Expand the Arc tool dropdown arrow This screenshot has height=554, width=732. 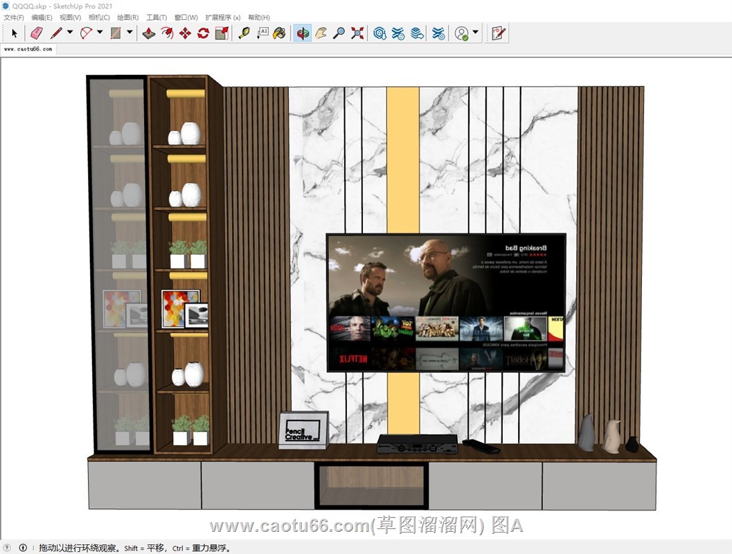pos(100,33)
